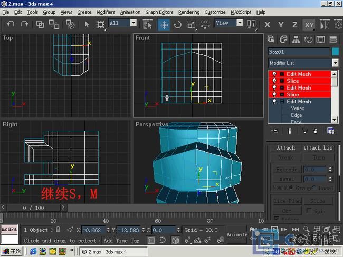Click the Show End Result toggle icon
Screen dimensions: 343x257
(x=290, y=131)
